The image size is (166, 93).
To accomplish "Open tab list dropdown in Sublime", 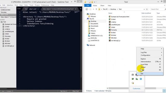I will click(x=81, y=9).
